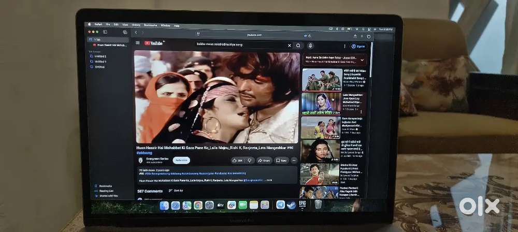Like the video with thumbs-up
518x232 pixels.
coord(238,161)
